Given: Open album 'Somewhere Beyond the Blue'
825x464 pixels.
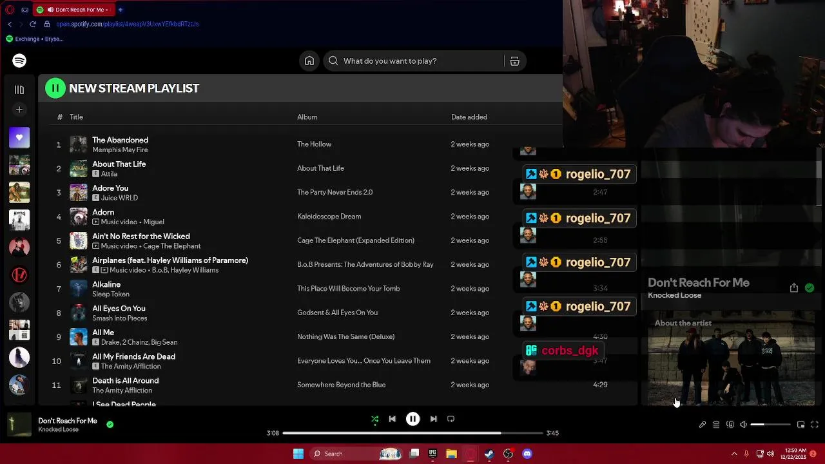Looking at the screenshot, I should point(341,385).
